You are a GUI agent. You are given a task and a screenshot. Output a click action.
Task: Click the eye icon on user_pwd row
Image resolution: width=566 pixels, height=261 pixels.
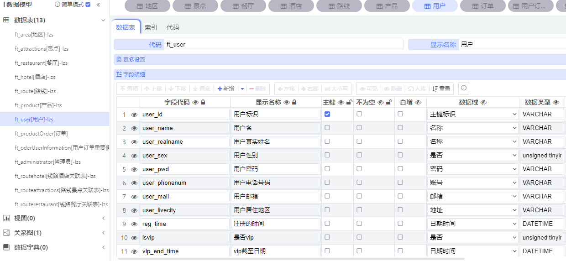click(134, 169)
